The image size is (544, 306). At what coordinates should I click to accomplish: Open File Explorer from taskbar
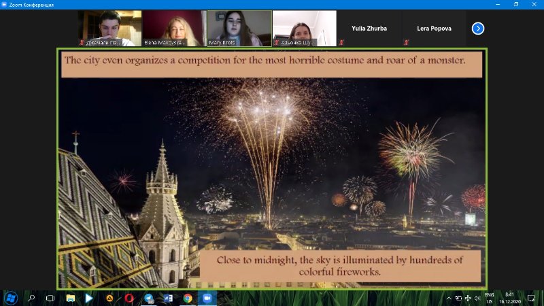71,298
